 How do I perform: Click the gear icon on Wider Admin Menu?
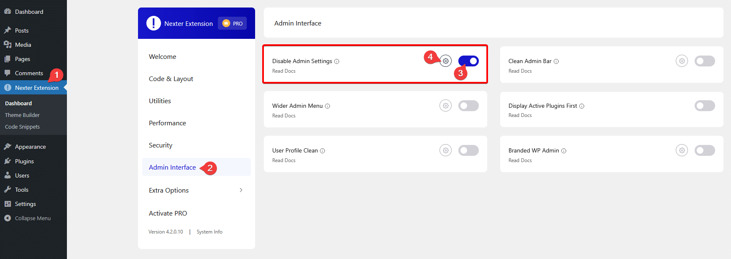(445, 105)
